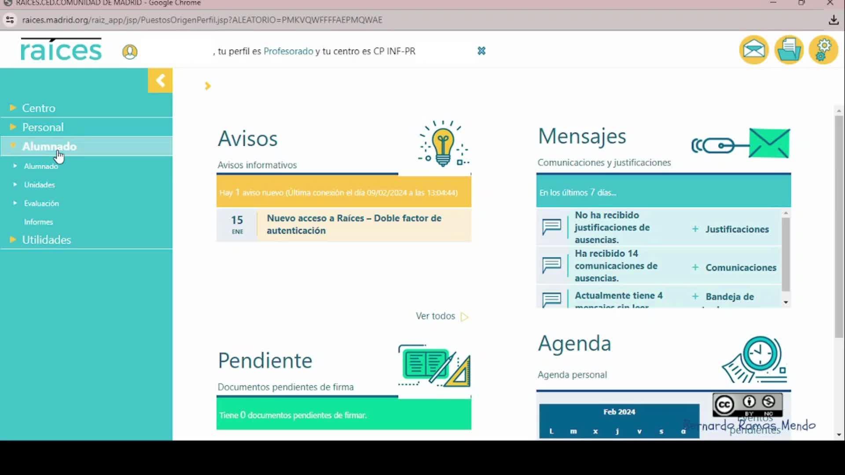Click the Ver todos link
The height and width of the screenshot is (475, 845).
coord(435,316)
